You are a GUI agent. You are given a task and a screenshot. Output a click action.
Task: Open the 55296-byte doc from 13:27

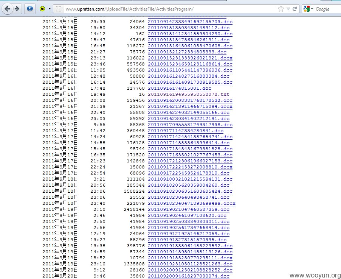click(x=187, y=240)
